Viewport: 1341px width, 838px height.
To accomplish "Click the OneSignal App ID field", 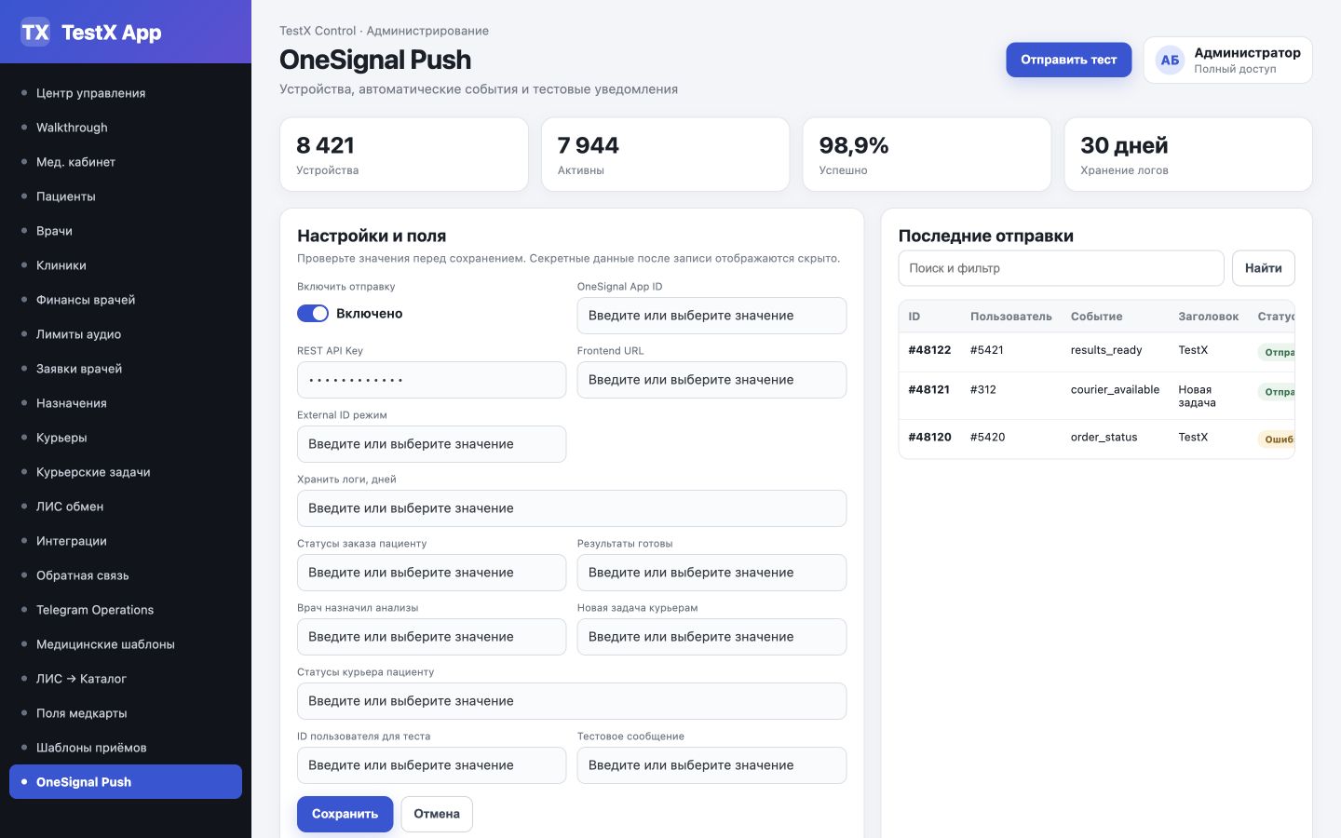I will click(x=711, y=316).
